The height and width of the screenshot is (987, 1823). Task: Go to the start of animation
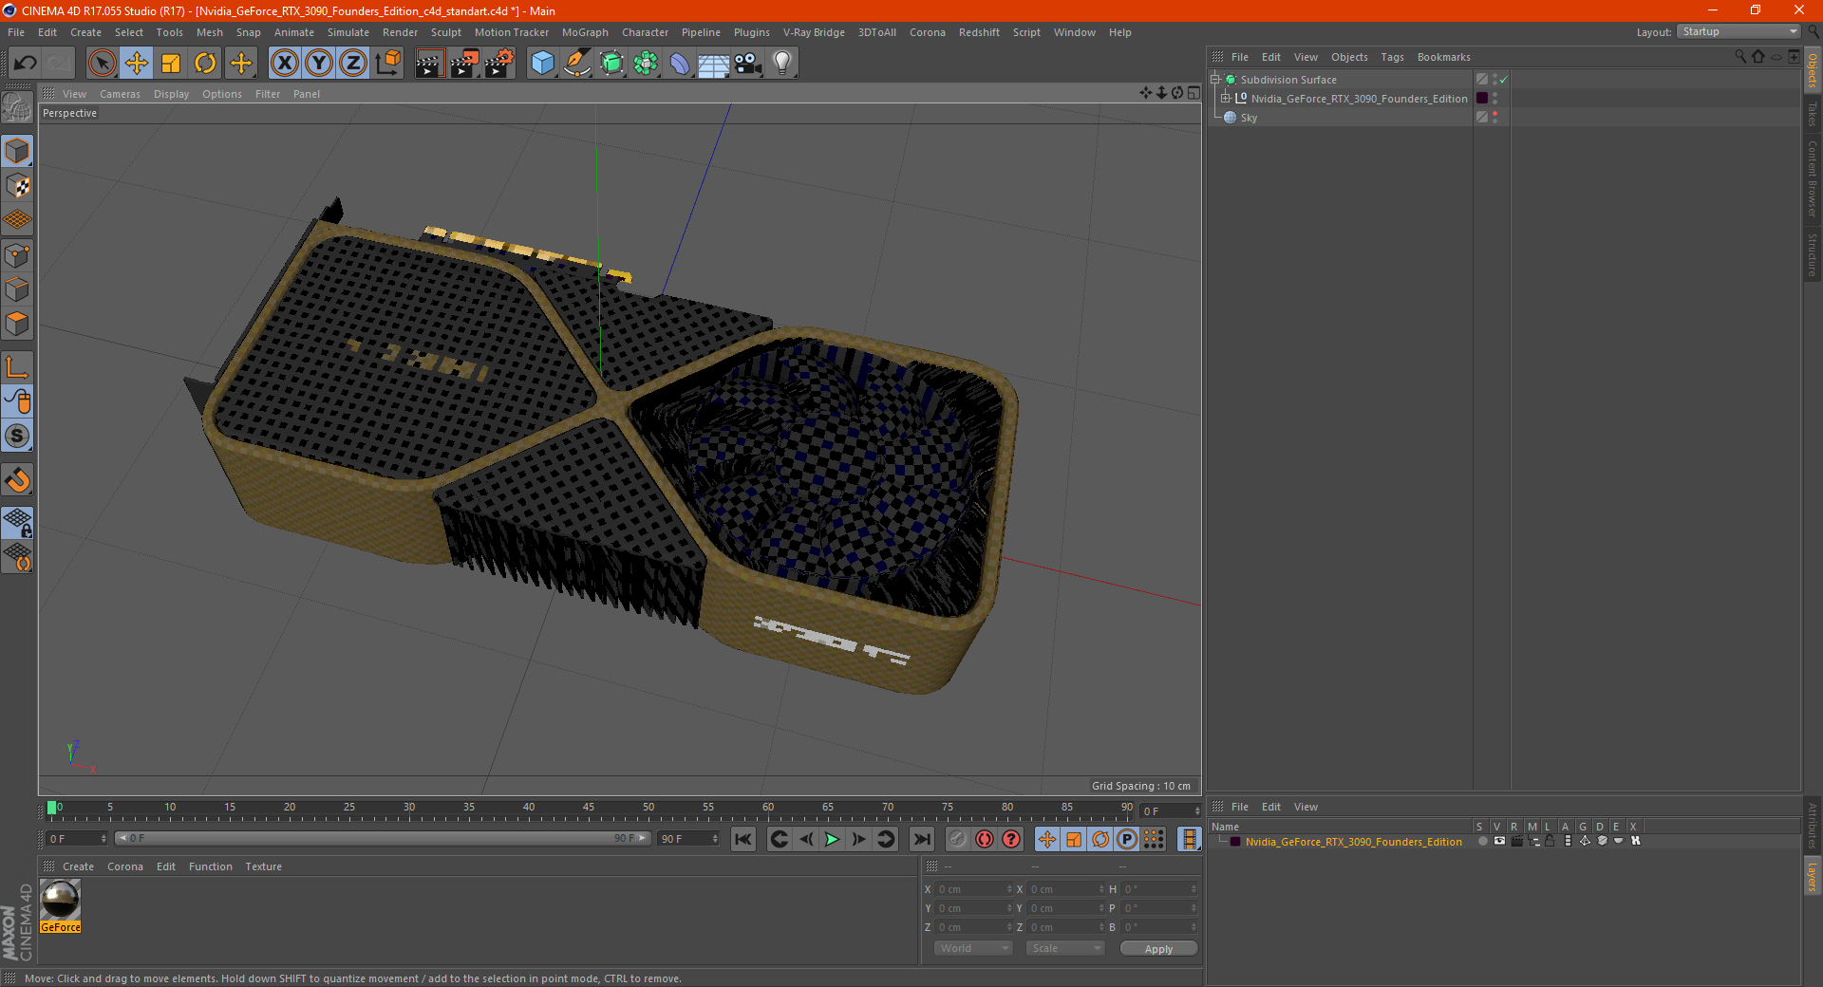pos(743,839)
